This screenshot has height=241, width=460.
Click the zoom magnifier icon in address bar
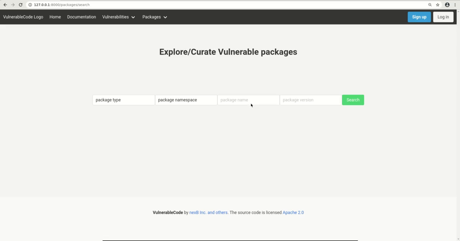(x=430, y=5)
